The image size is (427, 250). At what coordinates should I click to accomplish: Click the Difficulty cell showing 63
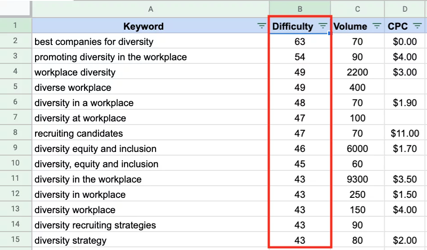(300, 42)
